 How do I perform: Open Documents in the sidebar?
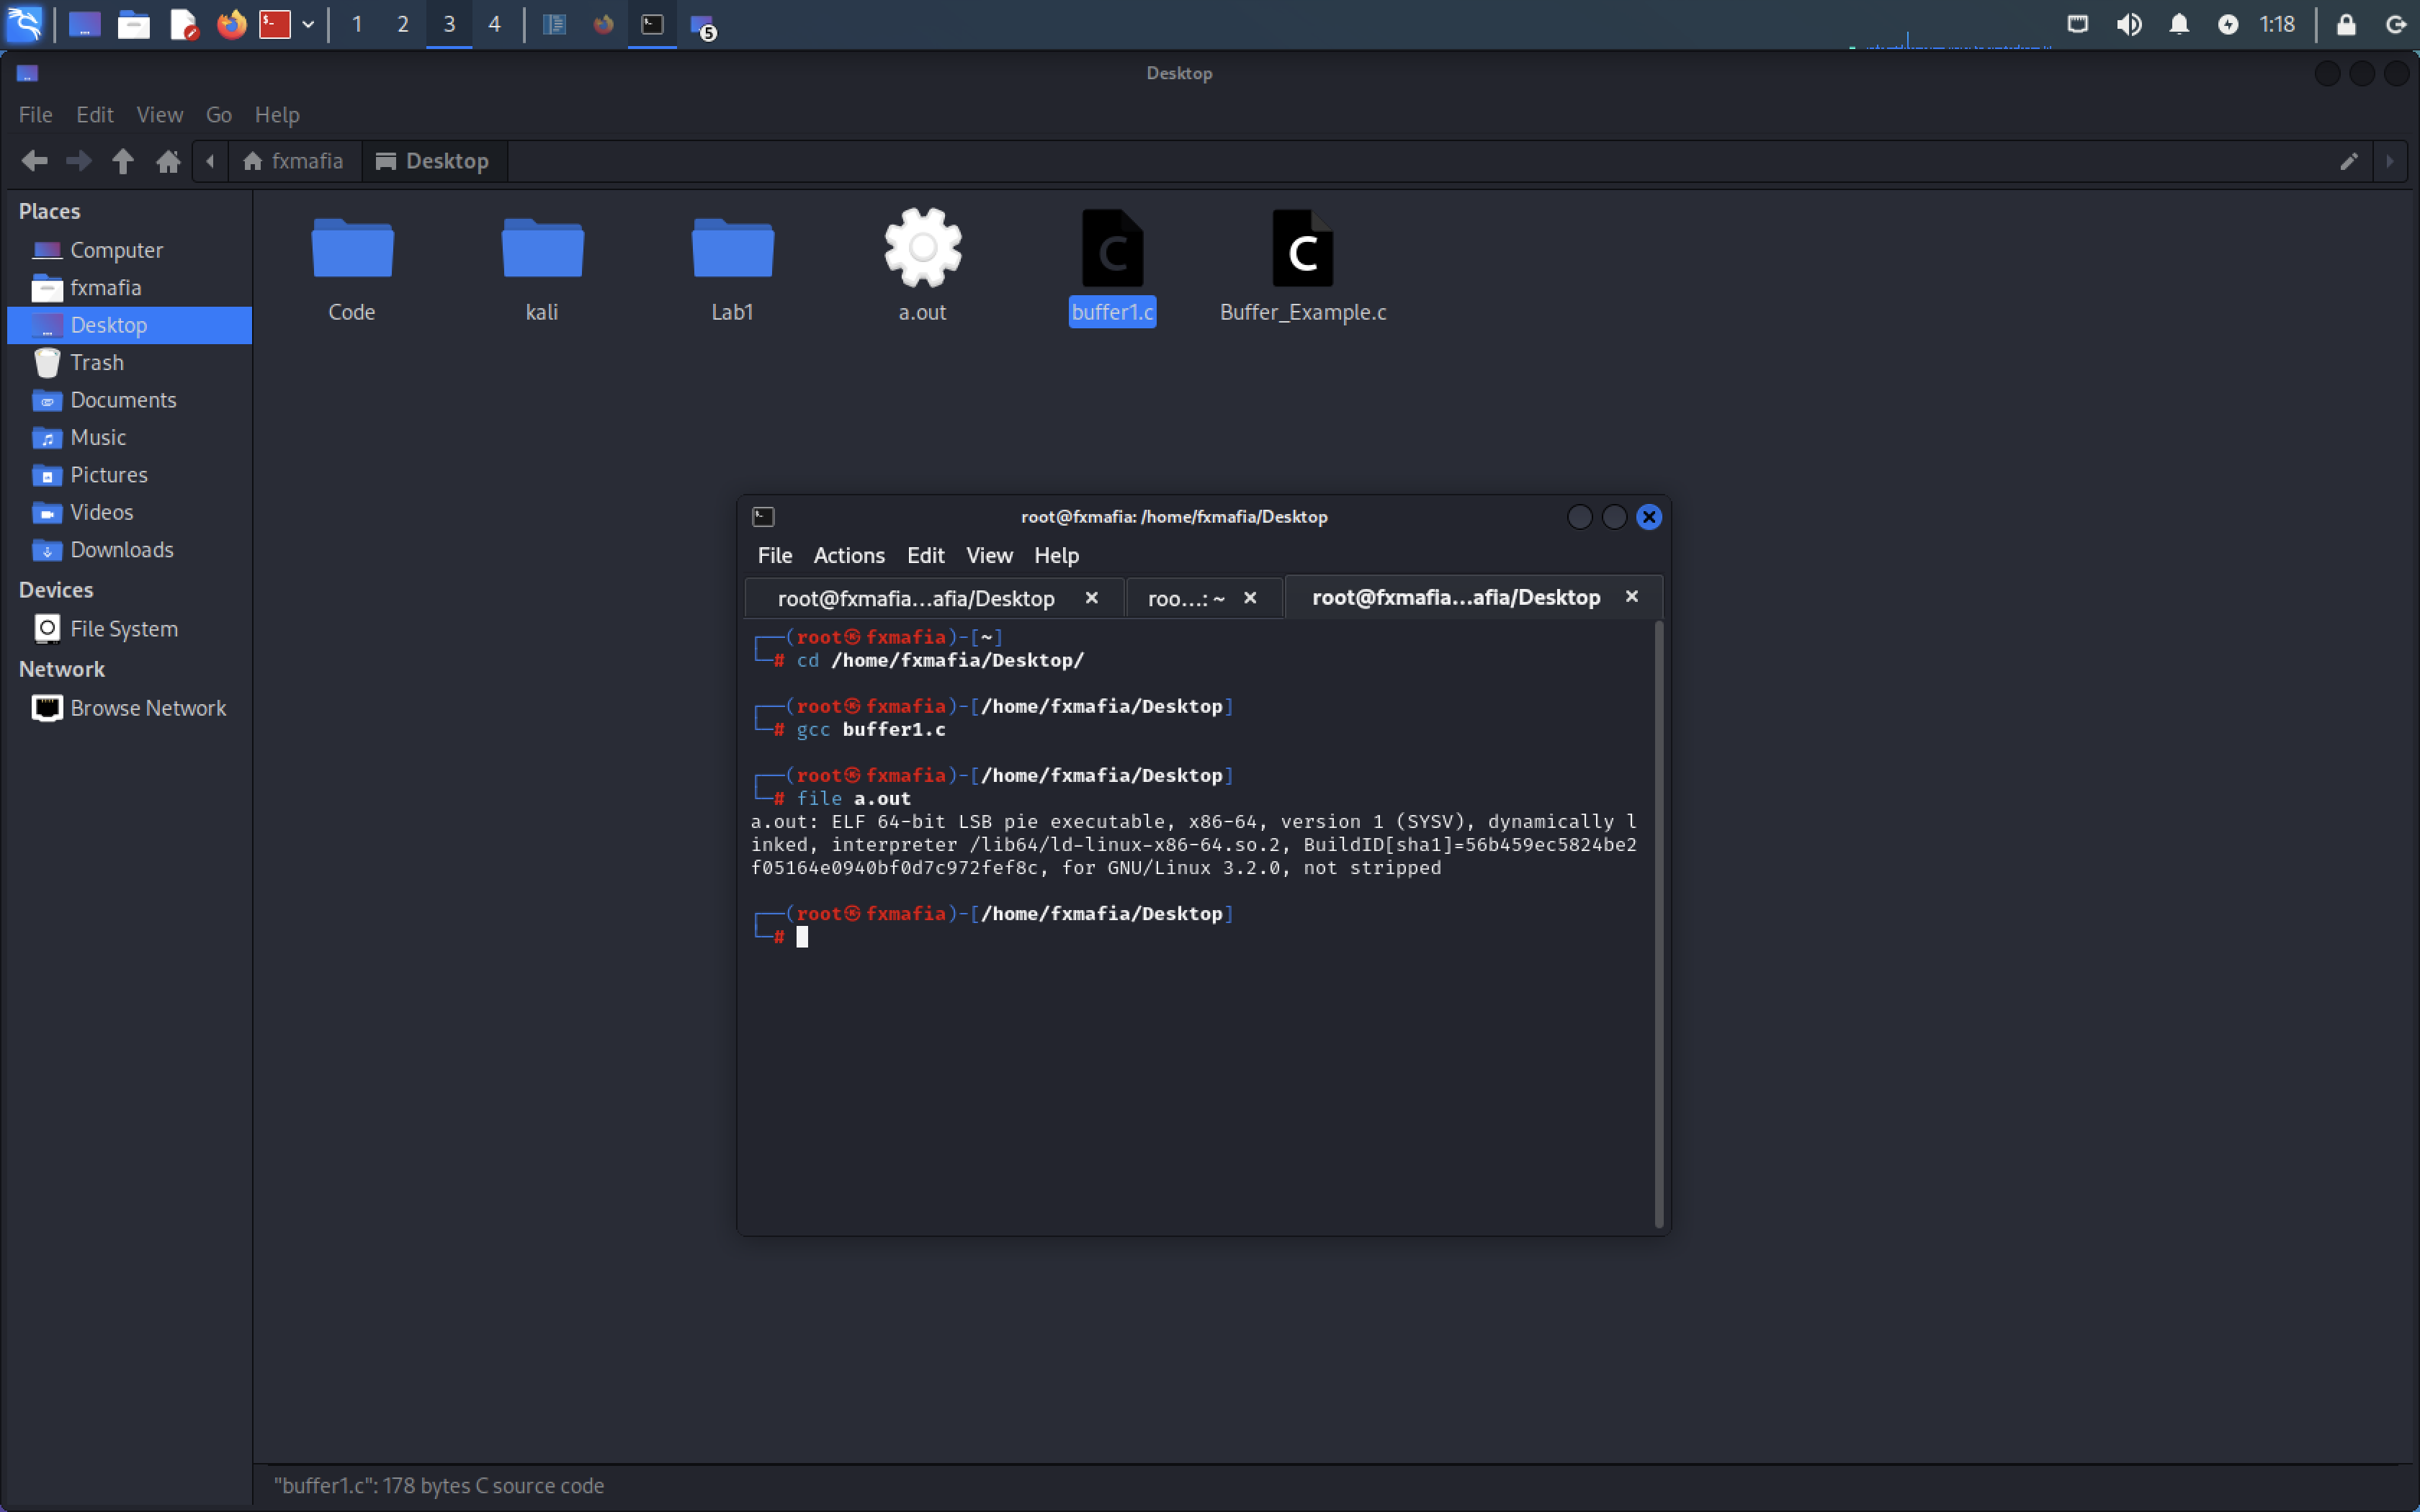pyautogui.click(x=129, y=400)
